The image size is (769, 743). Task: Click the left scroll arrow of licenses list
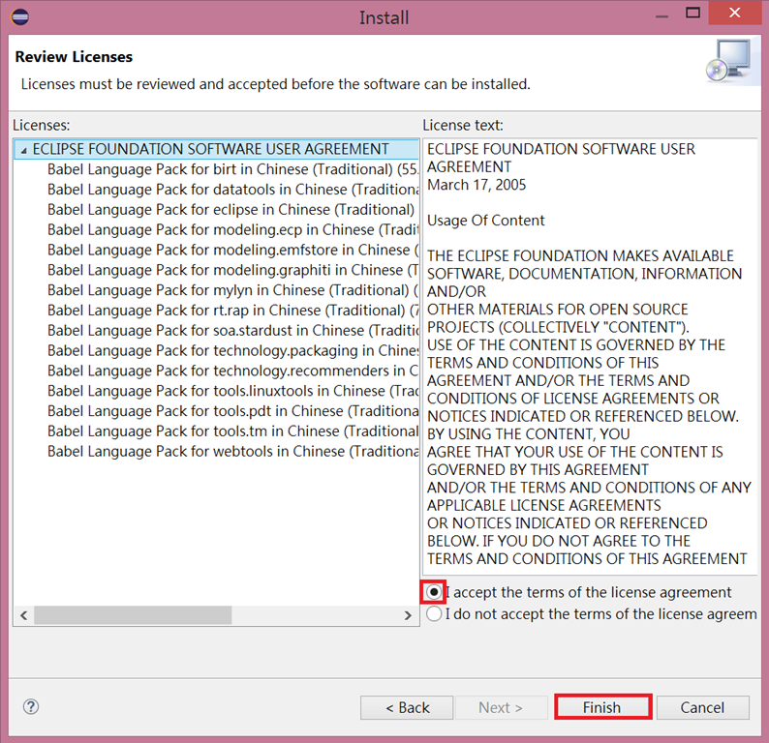[x=23, y=615]
